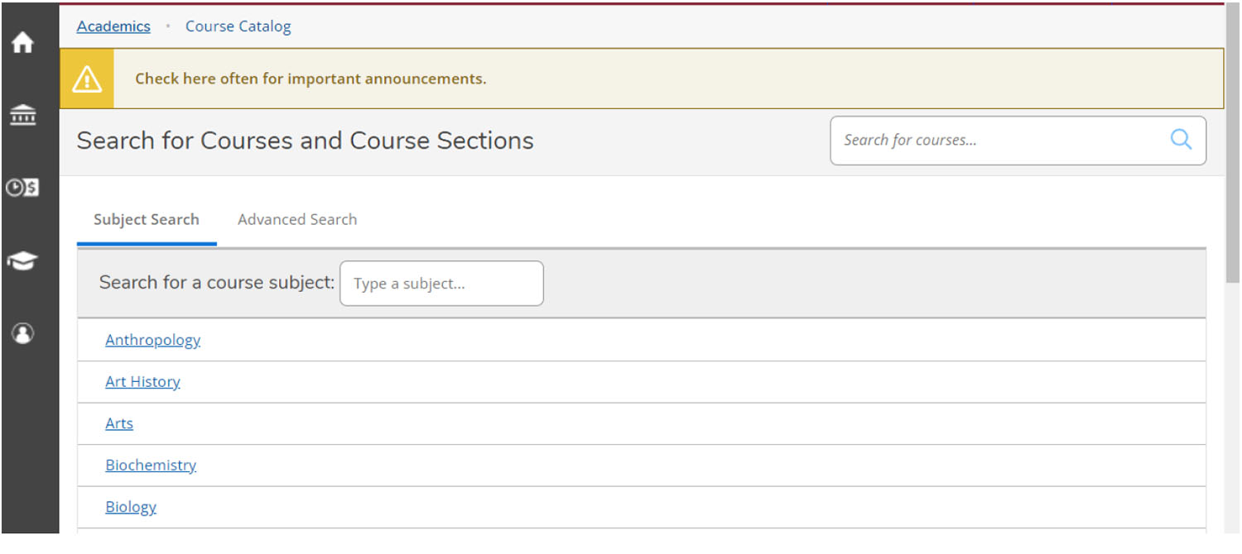Click the important announcements banner text
Viewport: 1242px width, 554px height.
(x=310, y=79)
